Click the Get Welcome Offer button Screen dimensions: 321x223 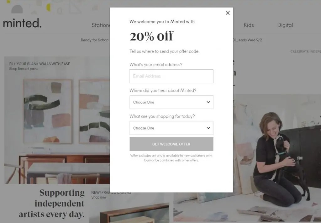pyautogui.click(x=171, y=144)
